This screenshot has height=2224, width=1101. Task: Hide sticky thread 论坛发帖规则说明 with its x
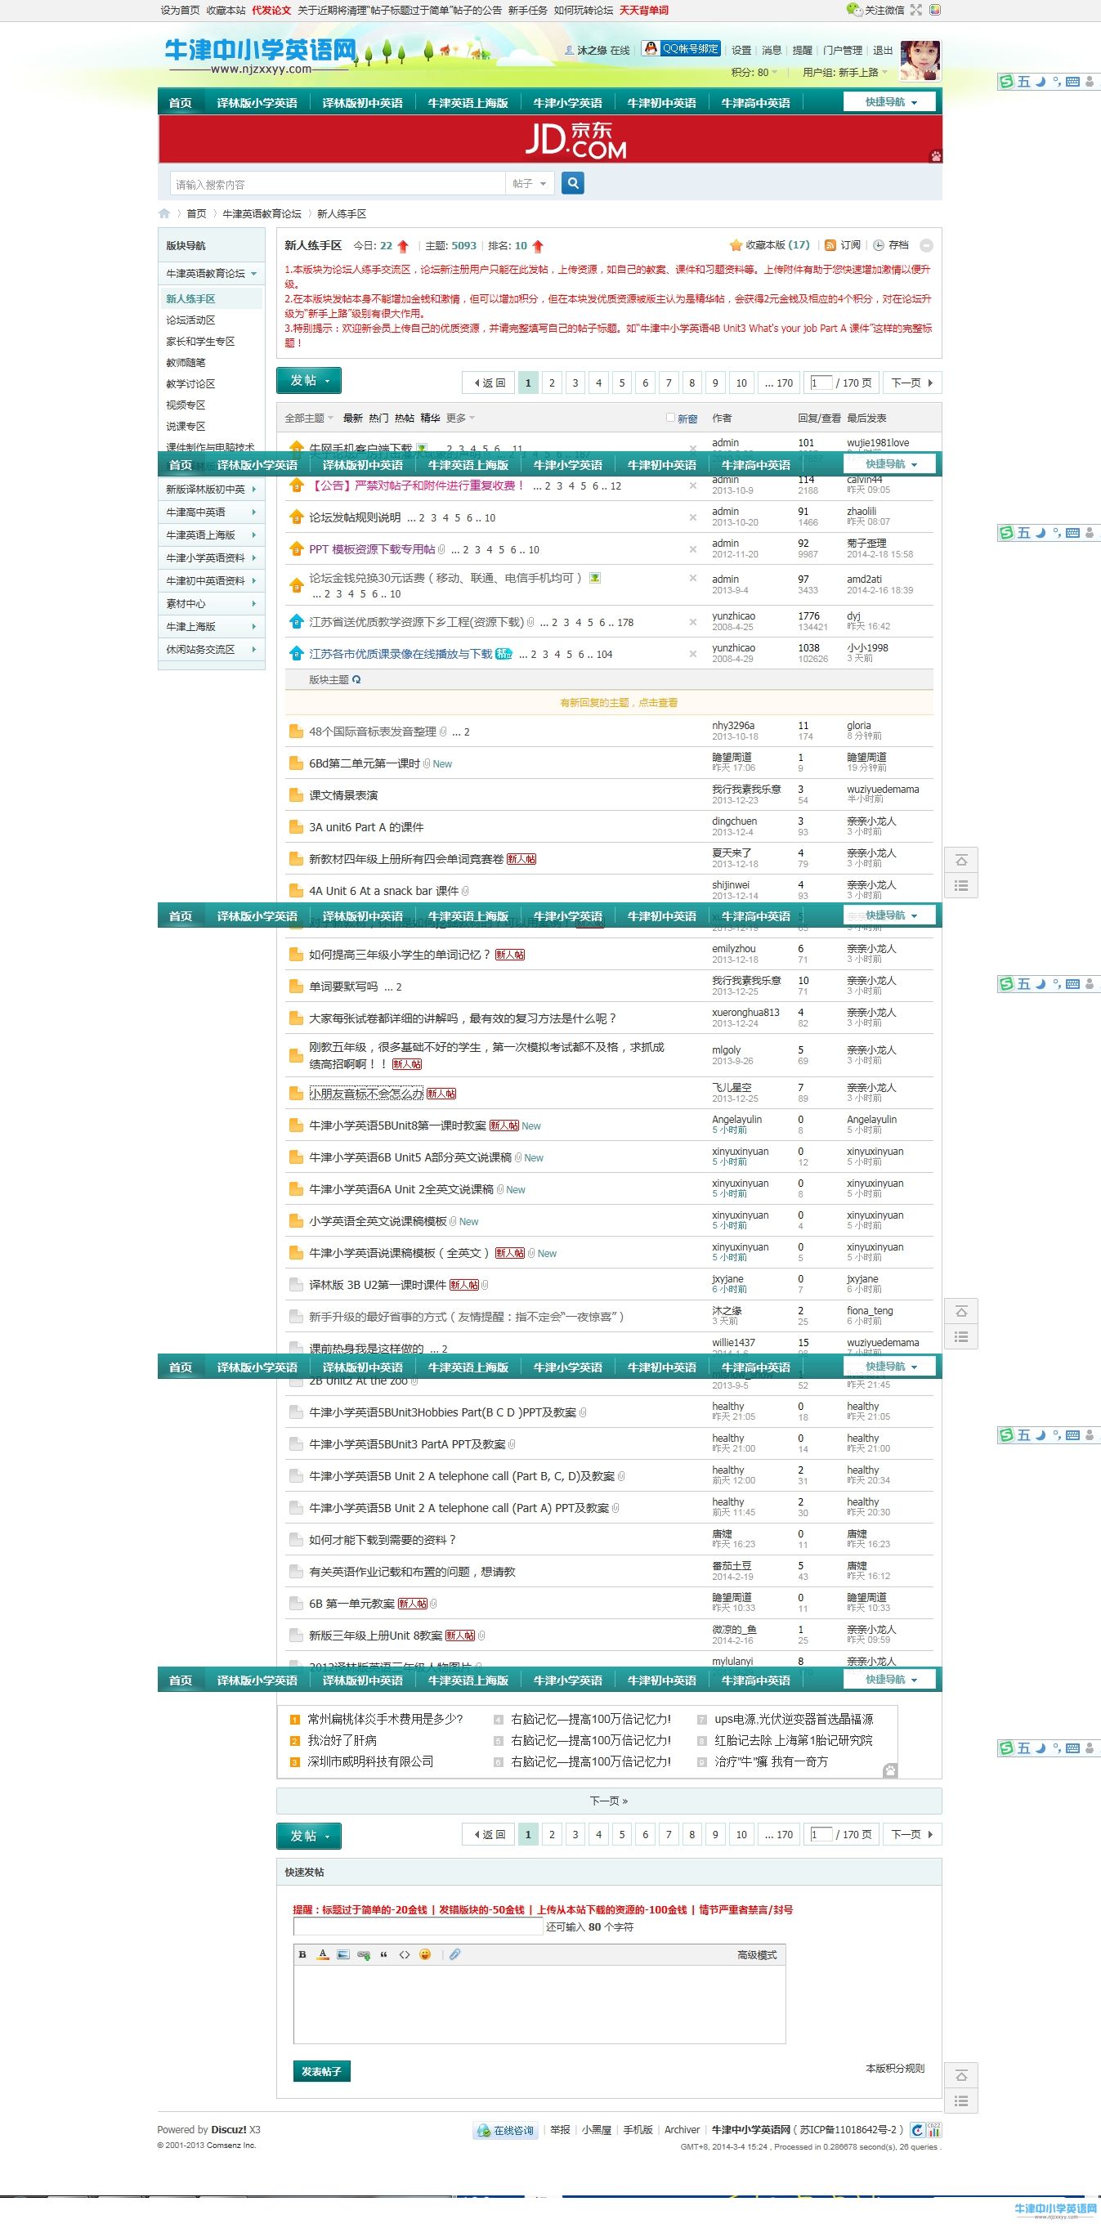[x=692, y=517]
